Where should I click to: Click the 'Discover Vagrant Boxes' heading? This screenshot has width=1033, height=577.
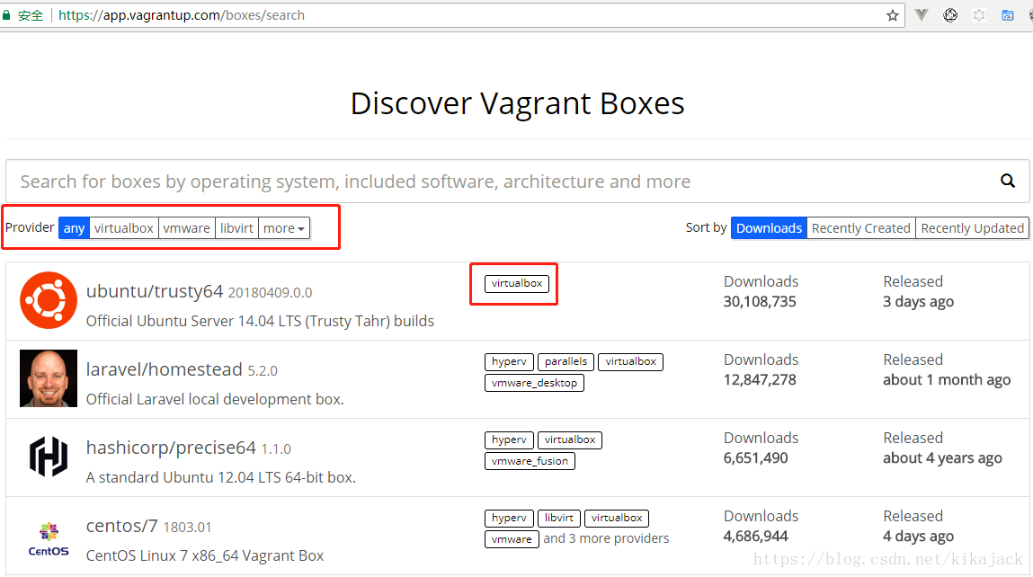click(x=517, y=103)
